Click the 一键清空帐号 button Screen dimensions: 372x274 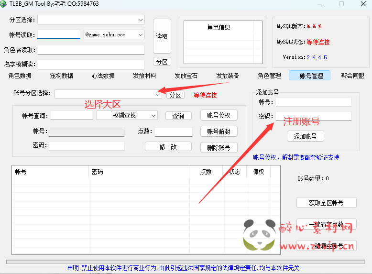[x=327, y=245]
